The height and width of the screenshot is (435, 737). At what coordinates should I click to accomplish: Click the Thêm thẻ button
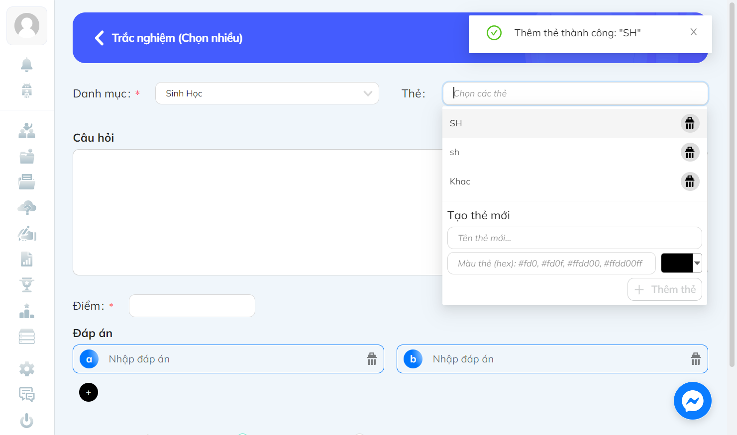pyautogui.click(x=665, y=289)
